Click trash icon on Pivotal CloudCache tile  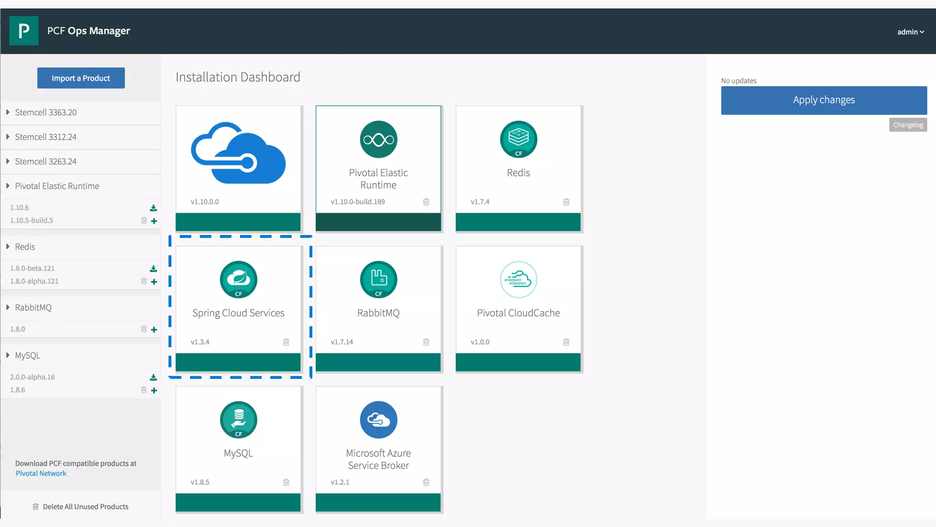pos(566,342)
